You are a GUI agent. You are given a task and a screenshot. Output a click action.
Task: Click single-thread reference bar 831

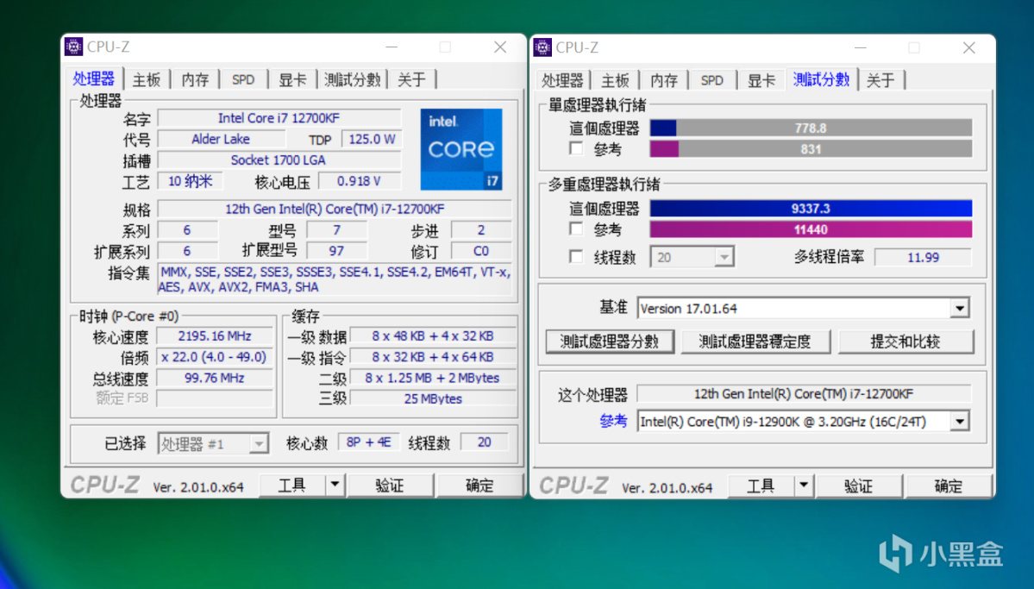[x=812, y=149]
